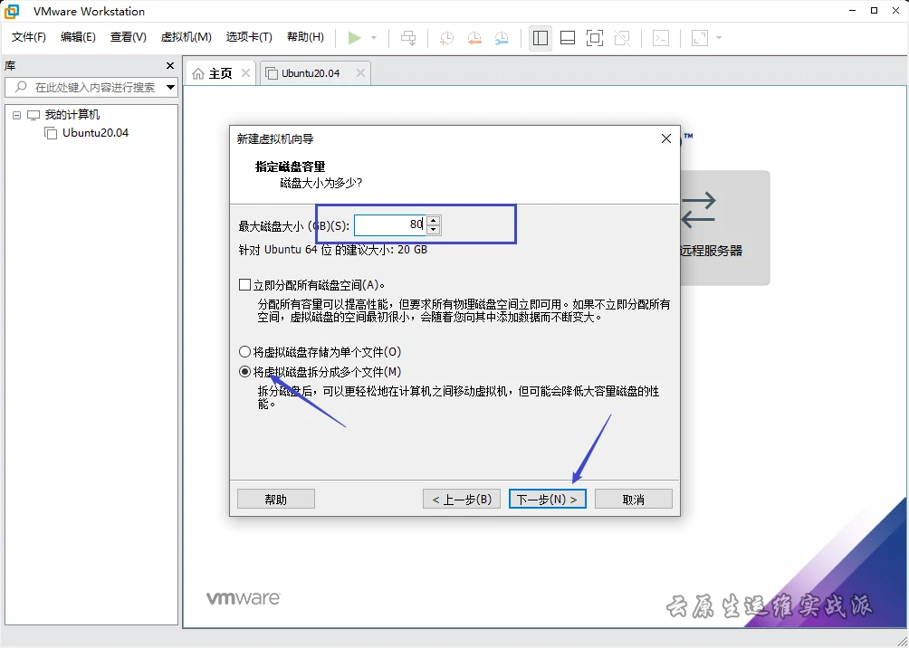909x648 pixels.
Task: Enter full screen mode via toolbar icon
Action: (595, 38)
